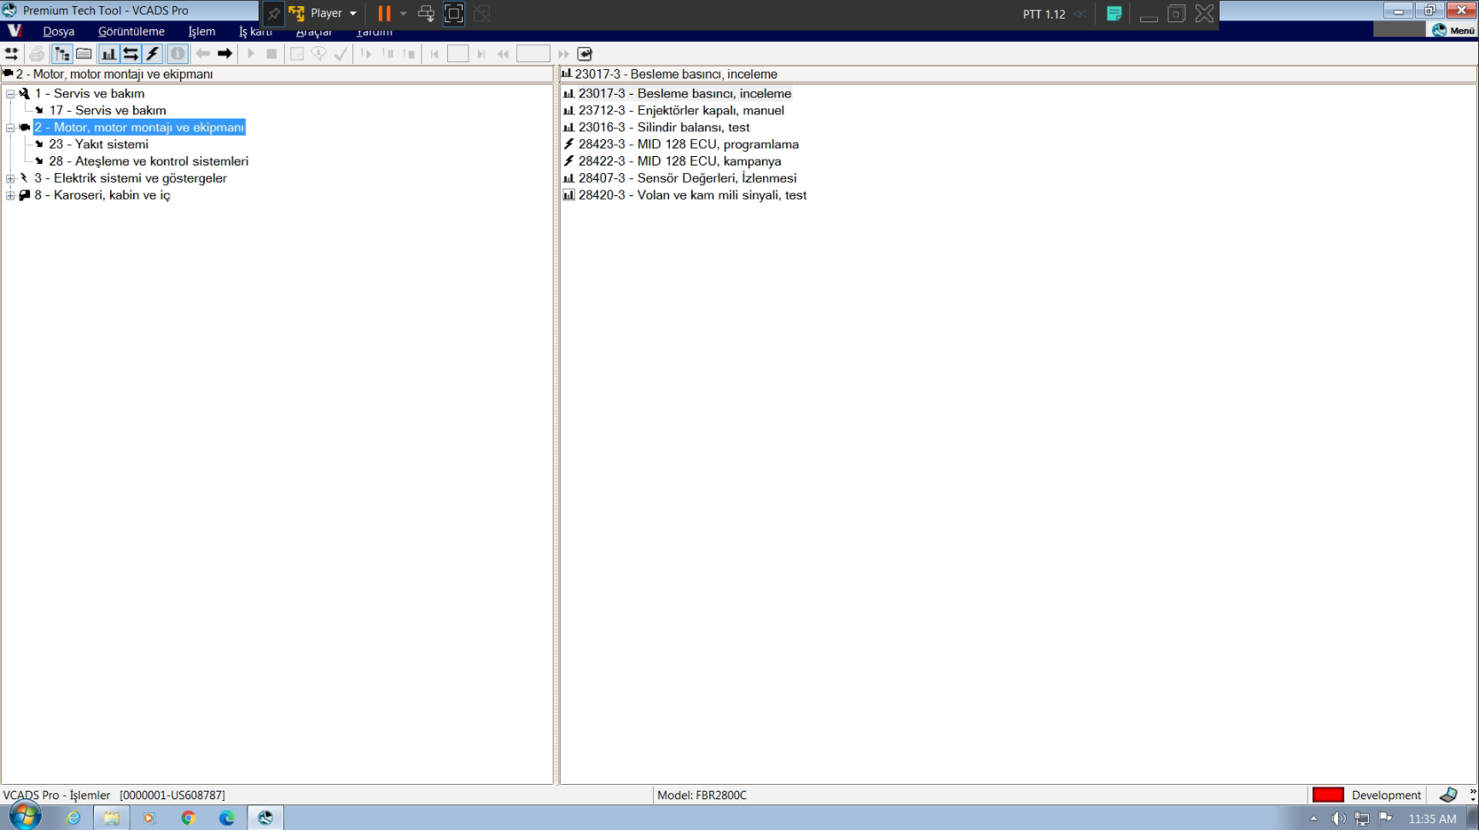Click the double-arrow swap toolbar icon
The width and height of the screenshot is (1479, 830).
coord(131,54)
